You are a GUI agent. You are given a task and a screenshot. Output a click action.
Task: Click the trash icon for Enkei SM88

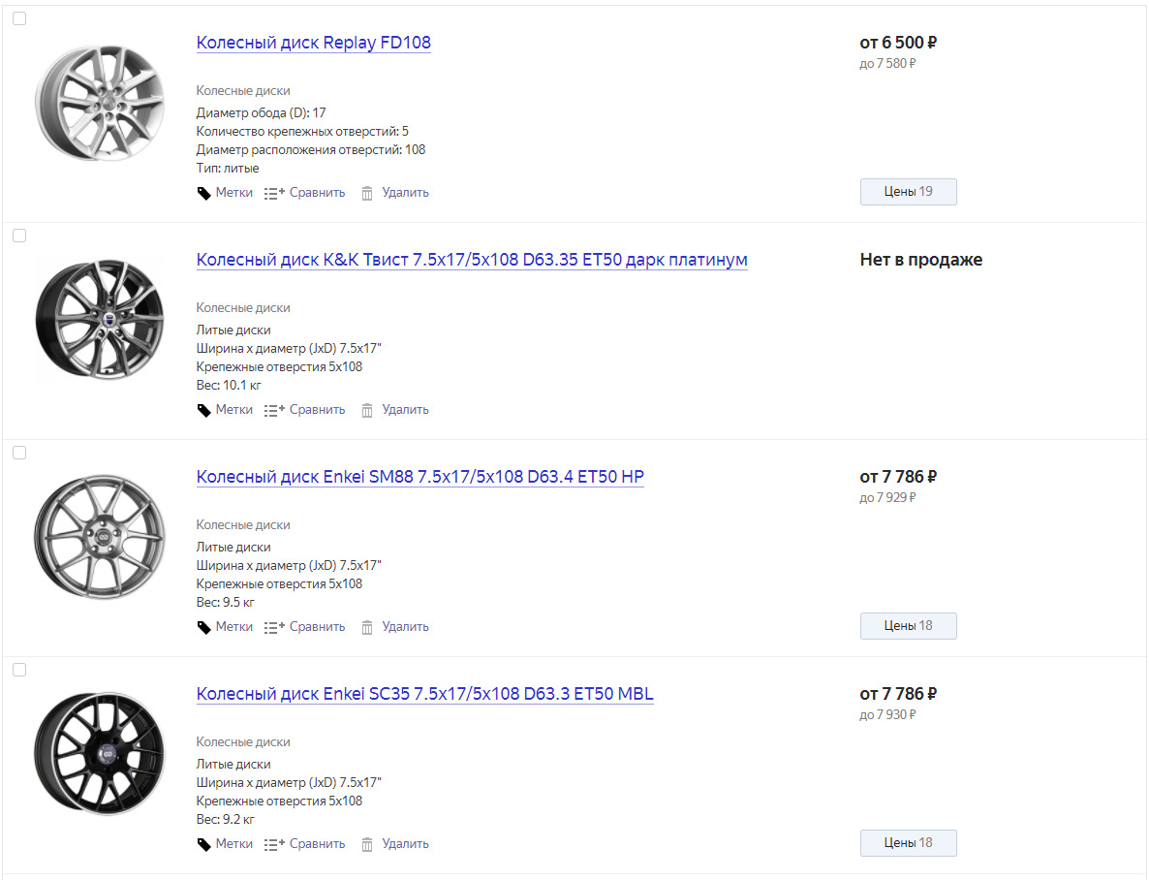pos(367,627)
